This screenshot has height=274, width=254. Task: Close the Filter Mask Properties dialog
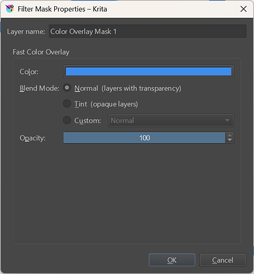coord(244,9)
